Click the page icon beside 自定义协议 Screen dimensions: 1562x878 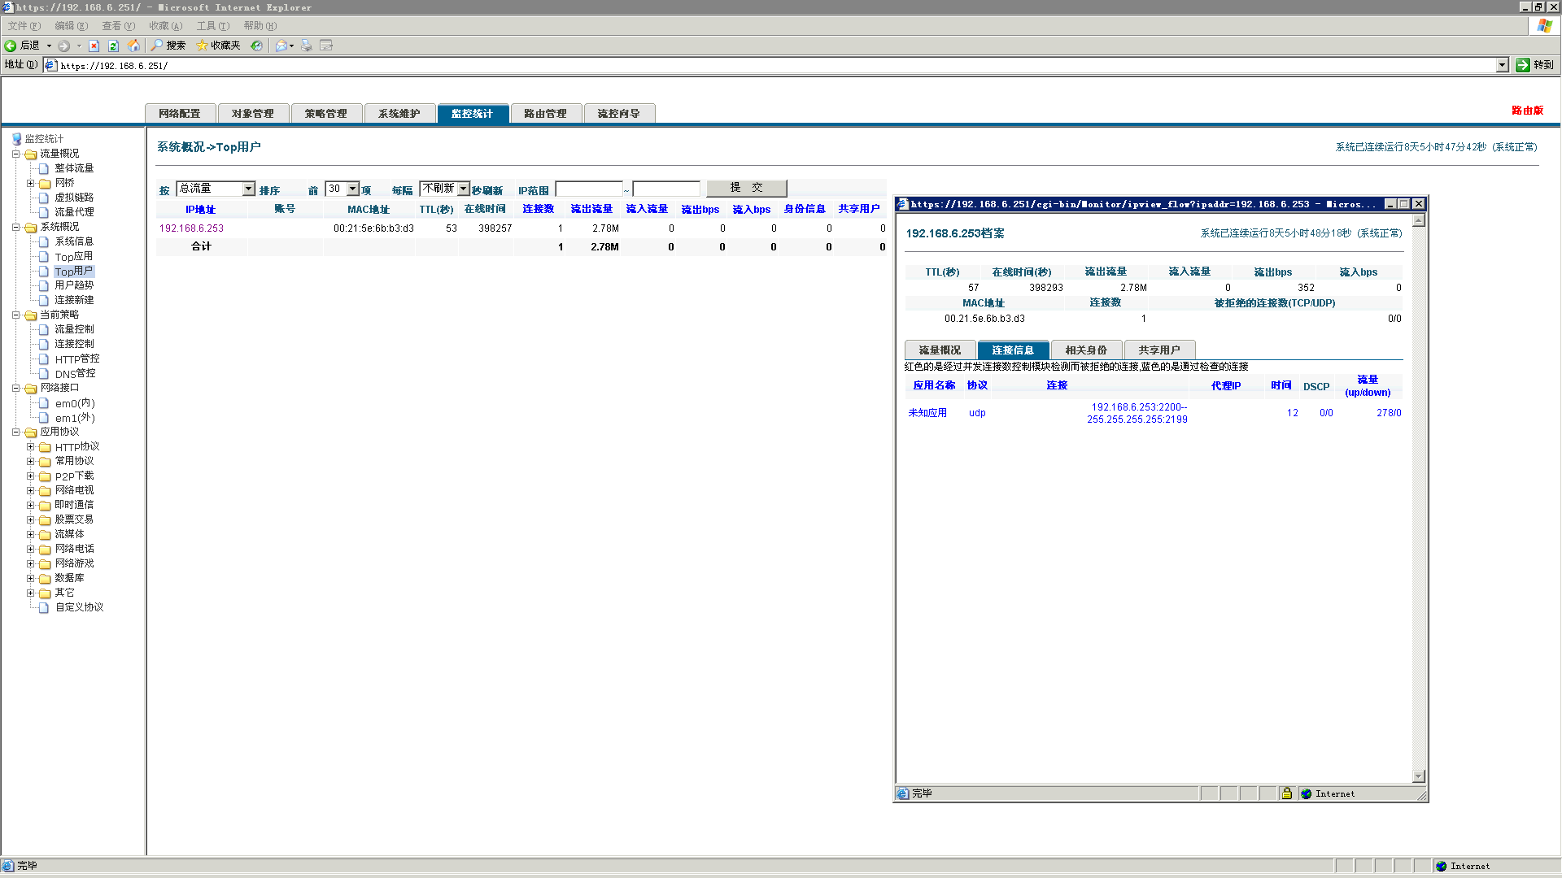click(45, 607)
